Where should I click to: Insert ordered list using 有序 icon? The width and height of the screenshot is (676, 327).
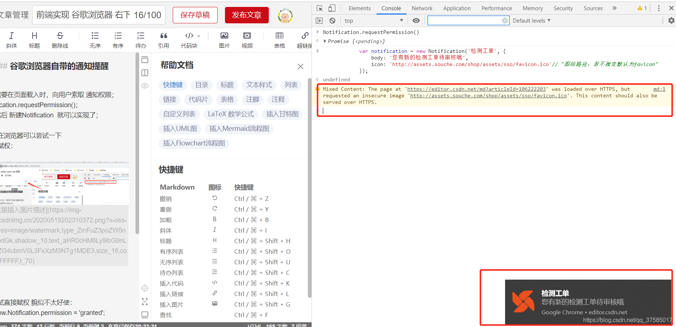[118, 40]
